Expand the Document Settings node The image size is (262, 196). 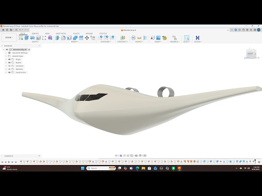pos(6,53)
